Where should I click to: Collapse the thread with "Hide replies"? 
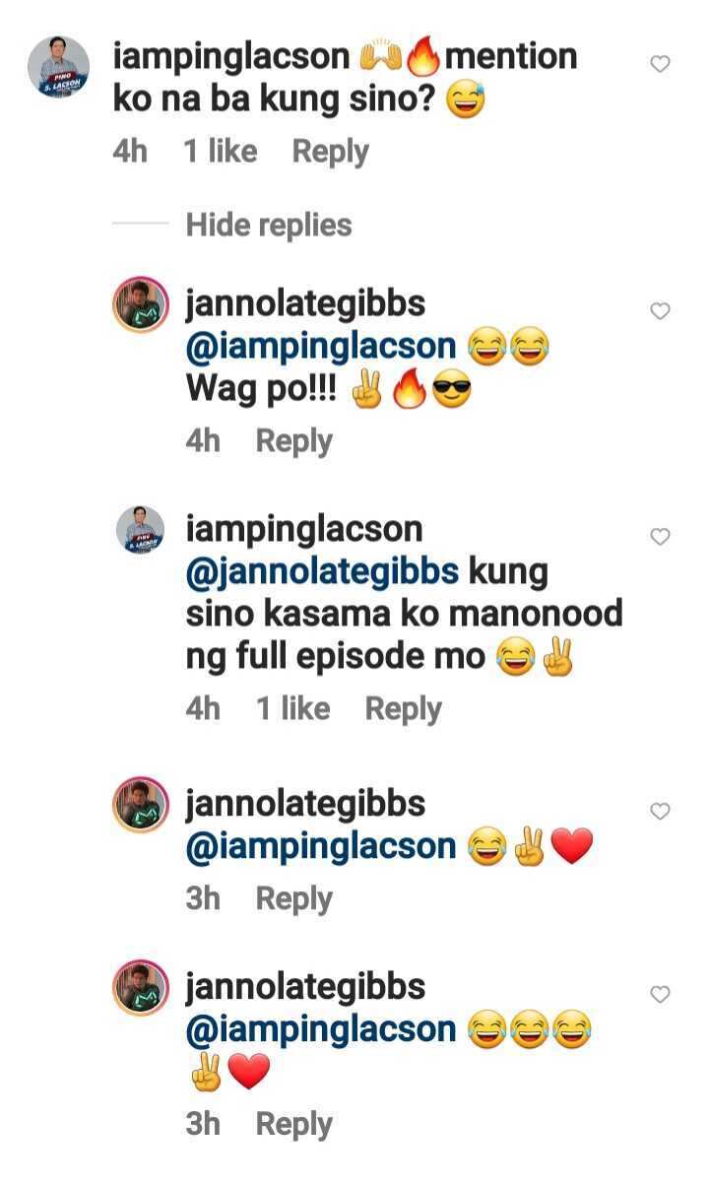(x=269, y=226)
